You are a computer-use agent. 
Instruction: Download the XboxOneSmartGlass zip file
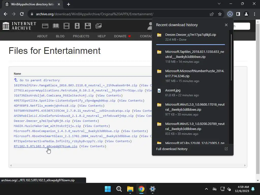pos(76,136)
